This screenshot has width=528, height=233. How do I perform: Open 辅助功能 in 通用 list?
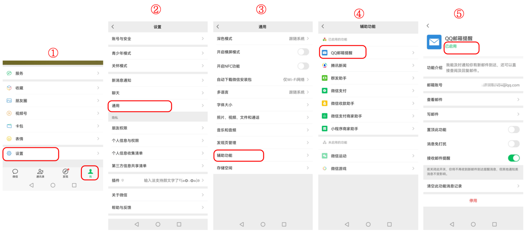tap(263, 155)
